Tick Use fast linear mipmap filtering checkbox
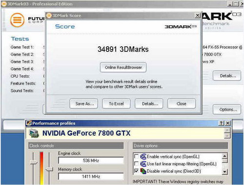244x185 pixels. pyautogui.click(x=136, y=164)
